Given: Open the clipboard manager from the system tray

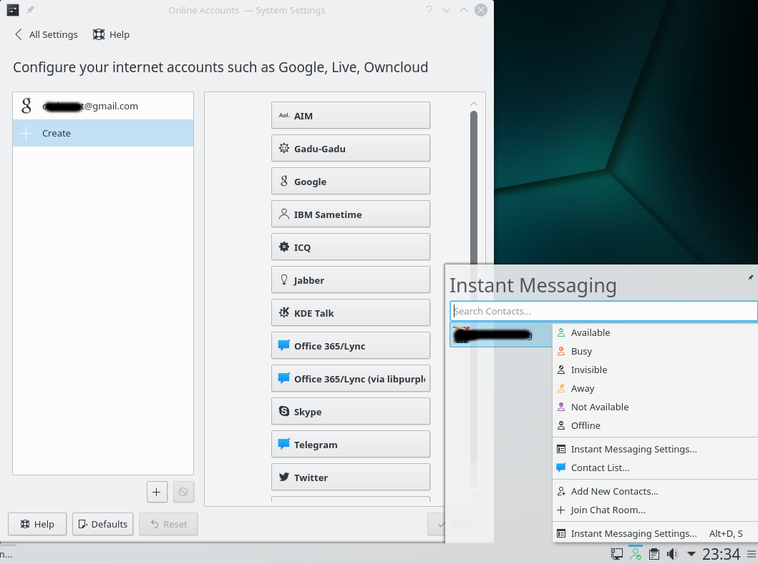Looking at the screenshot, I should tap(653, 553).
